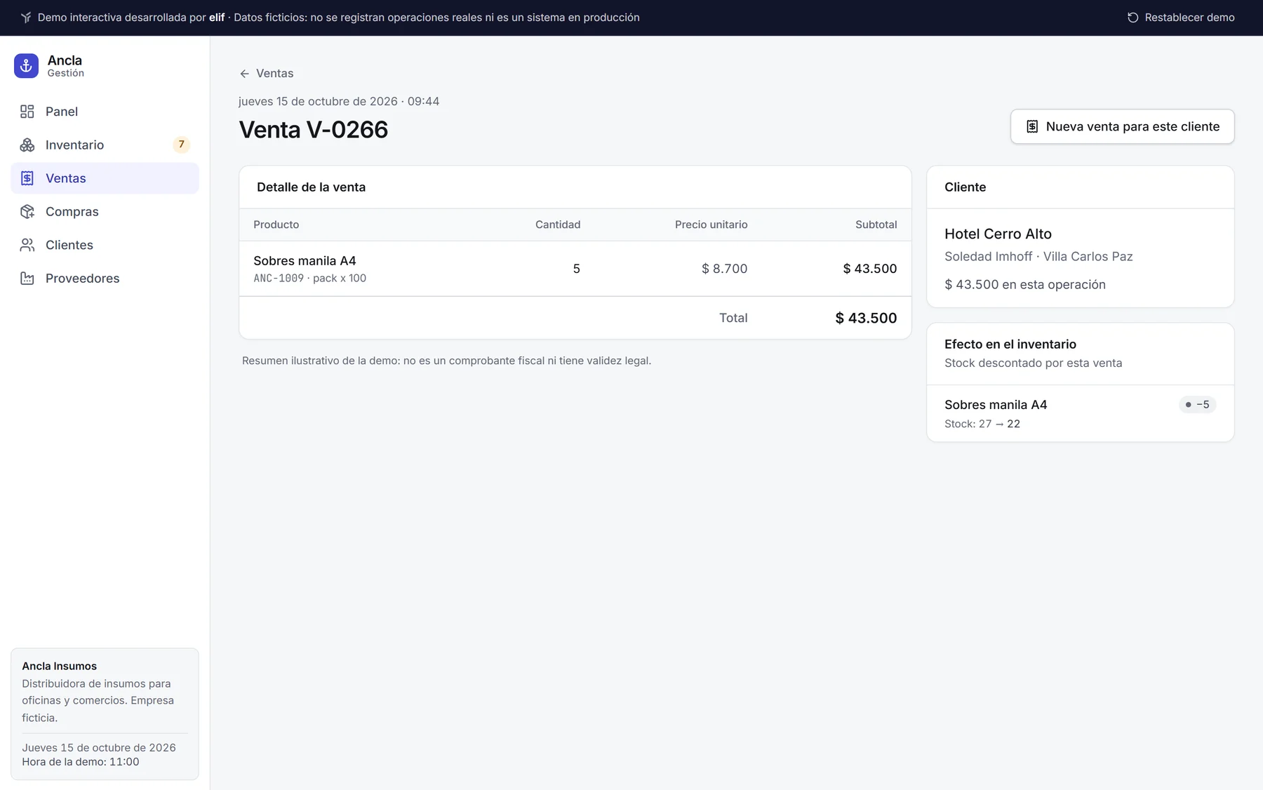Click the -5 stock change badge

(1197, 405)
